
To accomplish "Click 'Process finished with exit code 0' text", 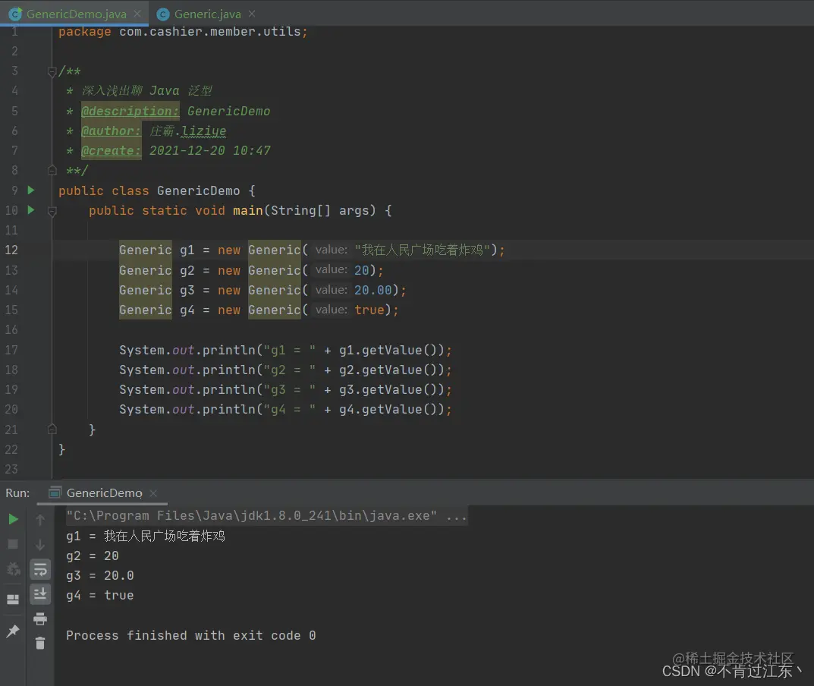I will coord(190,636).
